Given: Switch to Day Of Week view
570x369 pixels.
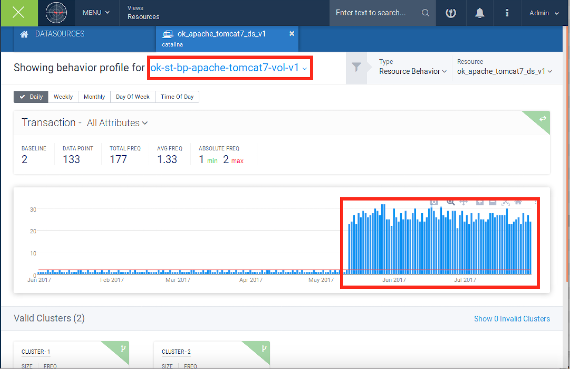Looking at the screenshot, I should tap(132, 97).
